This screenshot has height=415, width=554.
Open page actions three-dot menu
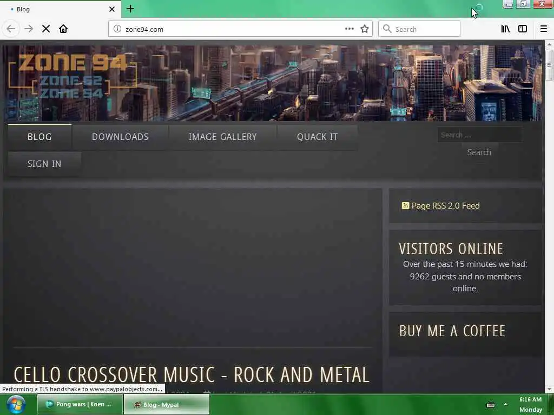pyautogui.click(x=349, y=29)
